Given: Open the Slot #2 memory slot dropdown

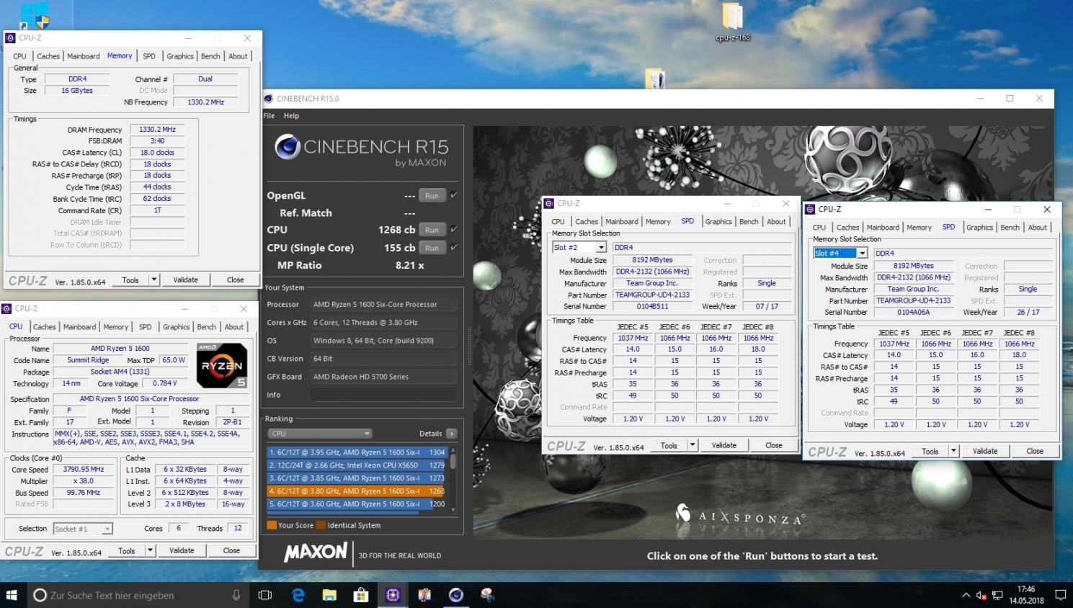Looking at the screenshot, I should [x=601, y=248].
